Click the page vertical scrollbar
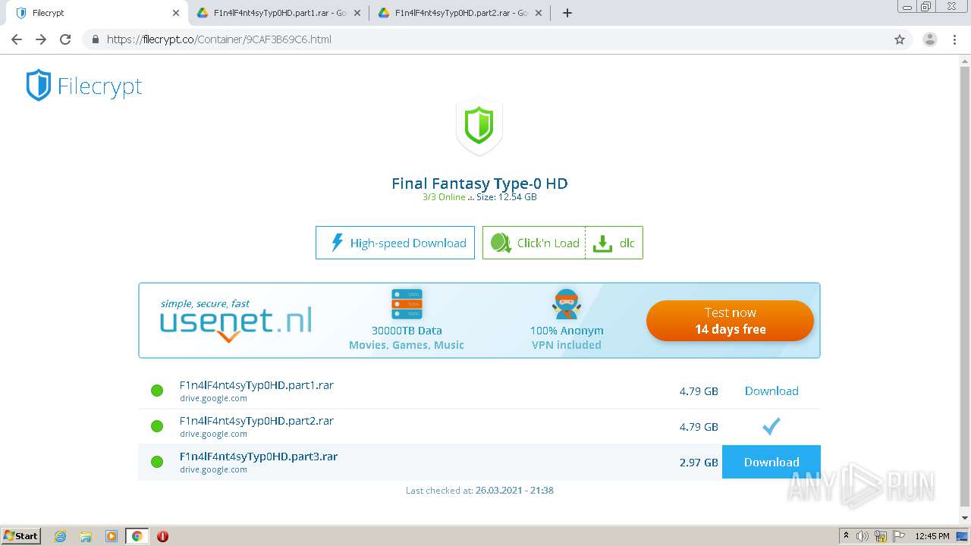This screenshot has height=546, width=971. click(x=965, y=288)
